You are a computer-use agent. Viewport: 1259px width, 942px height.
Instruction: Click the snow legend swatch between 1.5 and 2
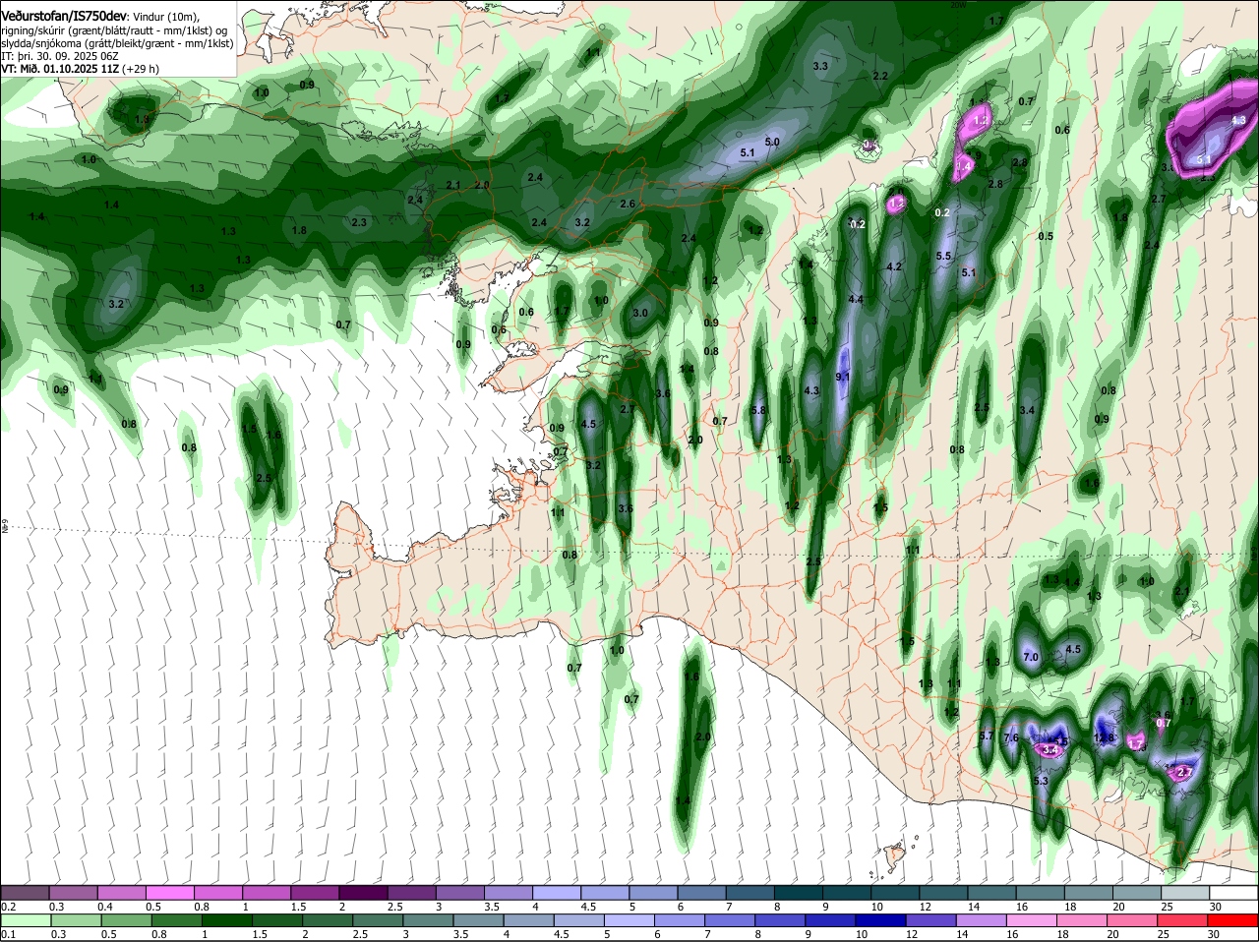(x=316, y=892)
